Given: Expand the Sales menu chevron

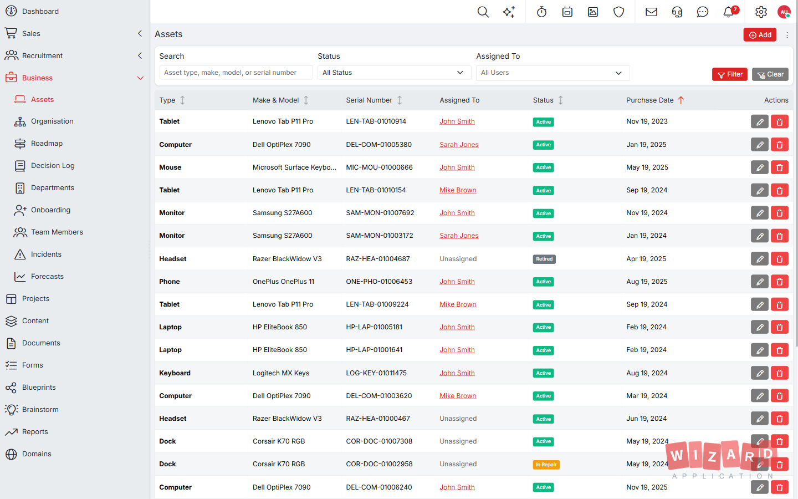Looking at the screenshot, I should pos(140,33).
